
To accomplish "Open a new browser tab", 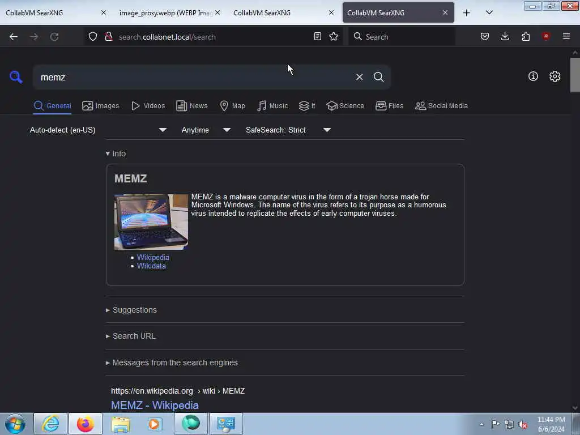I will tap(467, 12).
